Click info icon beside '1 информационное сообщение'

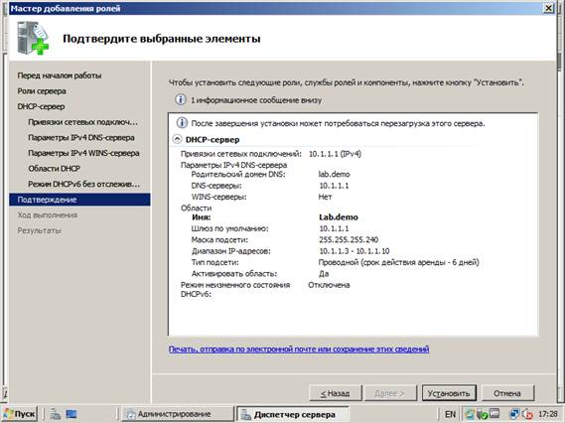click(180, 99)
